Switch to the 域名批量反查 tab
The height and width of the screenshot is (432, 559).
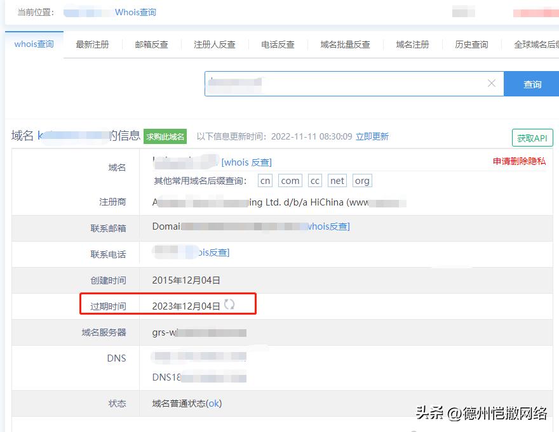click(345, 44)
